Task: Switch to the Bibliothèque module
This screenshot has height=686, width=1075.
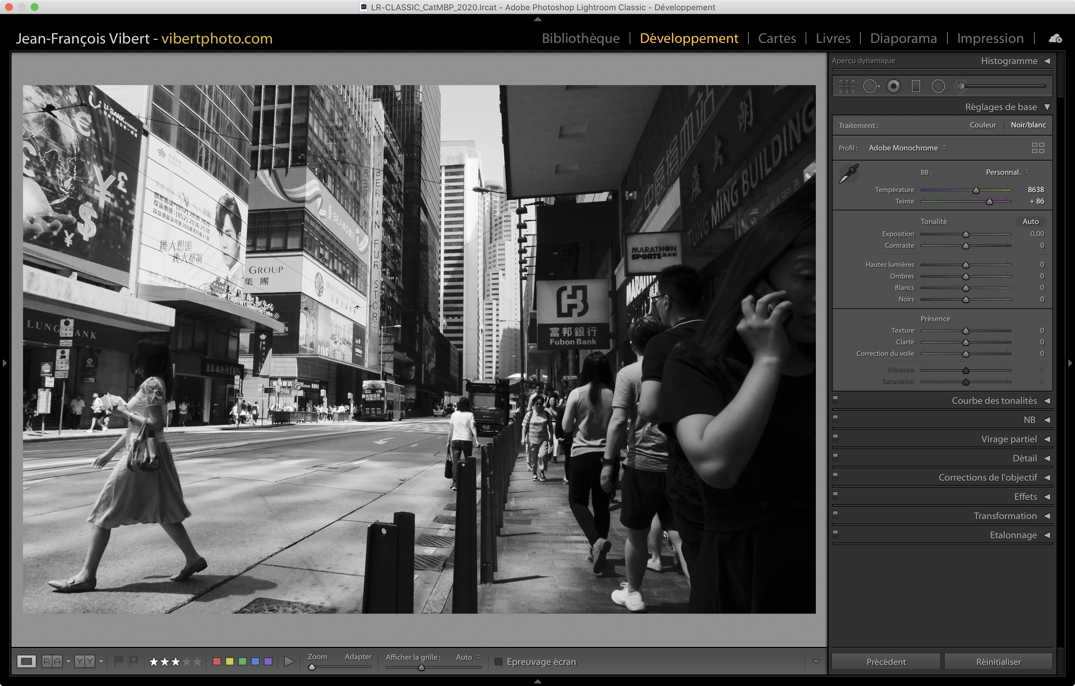Action: click(x=580, y=38)
